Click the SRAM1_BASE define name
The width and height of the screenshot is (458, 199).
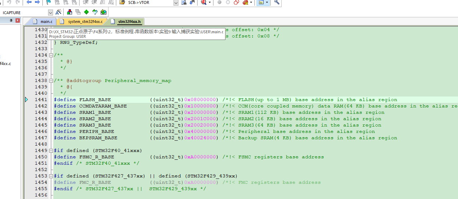click(95, 112)
